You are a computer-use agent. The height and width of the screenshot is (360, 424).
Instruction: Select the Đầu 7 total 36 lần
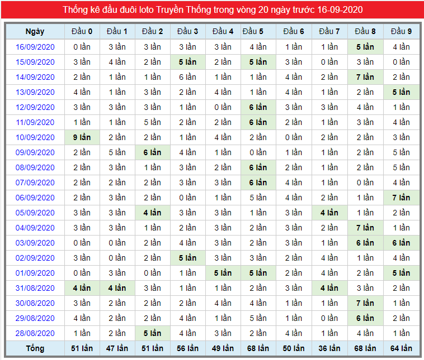click(x=329, y=348)
